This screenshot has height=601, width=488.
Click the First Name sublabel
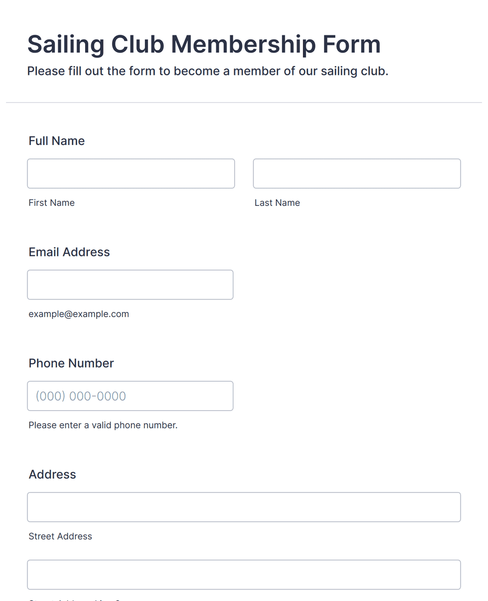click(51, 203)
